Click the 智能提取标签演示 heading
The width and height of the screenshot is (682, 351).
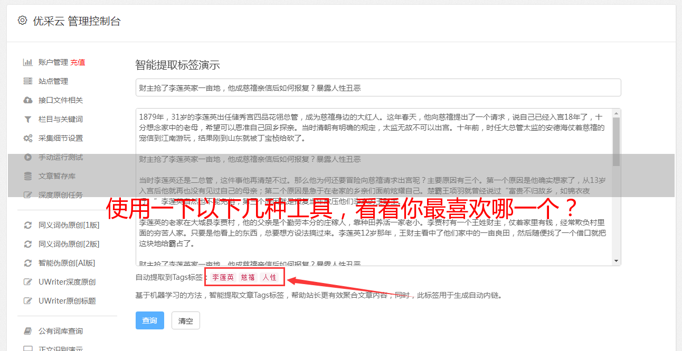[x=177, y=65]
